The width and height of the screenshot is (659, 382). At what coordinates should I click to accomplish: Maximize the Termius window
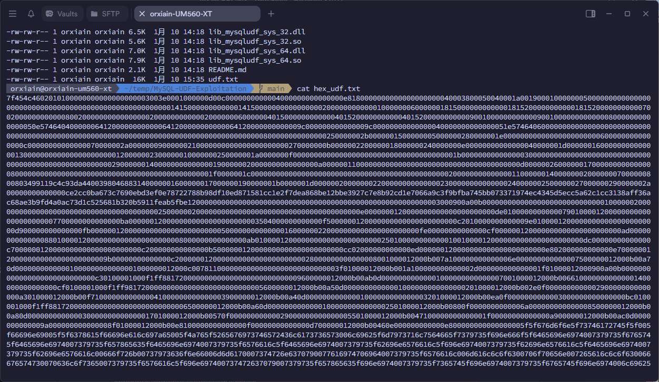click(627, 14)
